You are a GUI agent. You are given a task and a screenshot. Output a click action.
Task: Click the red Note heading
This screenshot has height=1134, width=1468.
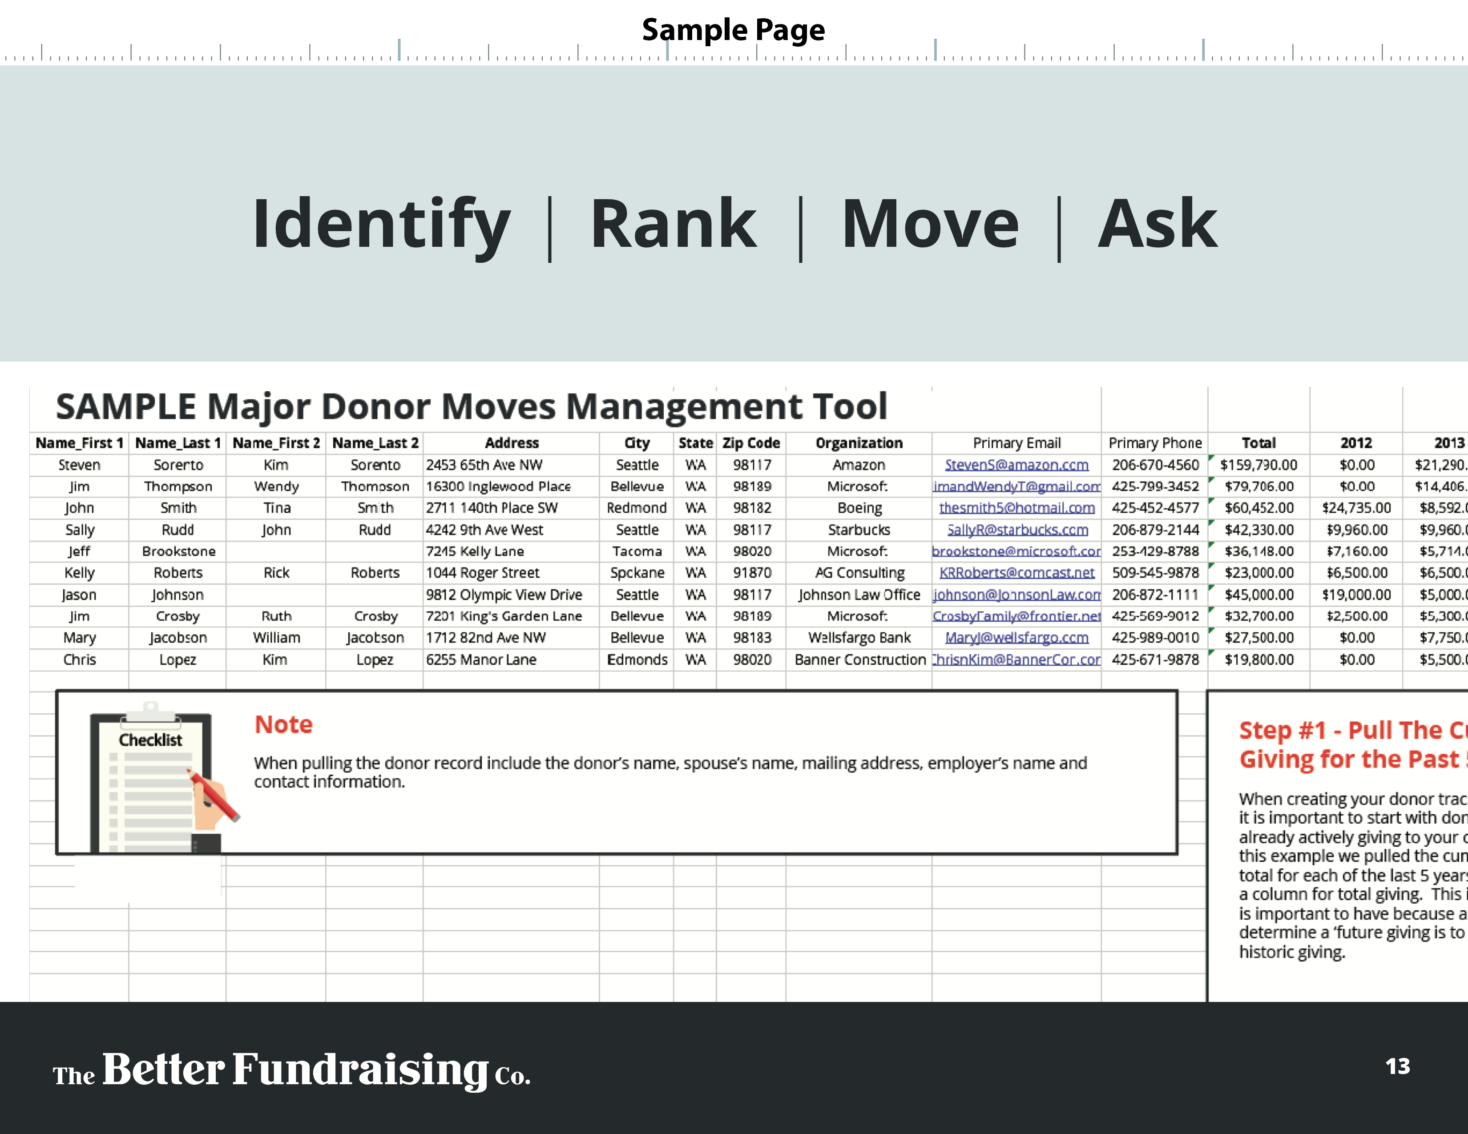pos(283,724)
